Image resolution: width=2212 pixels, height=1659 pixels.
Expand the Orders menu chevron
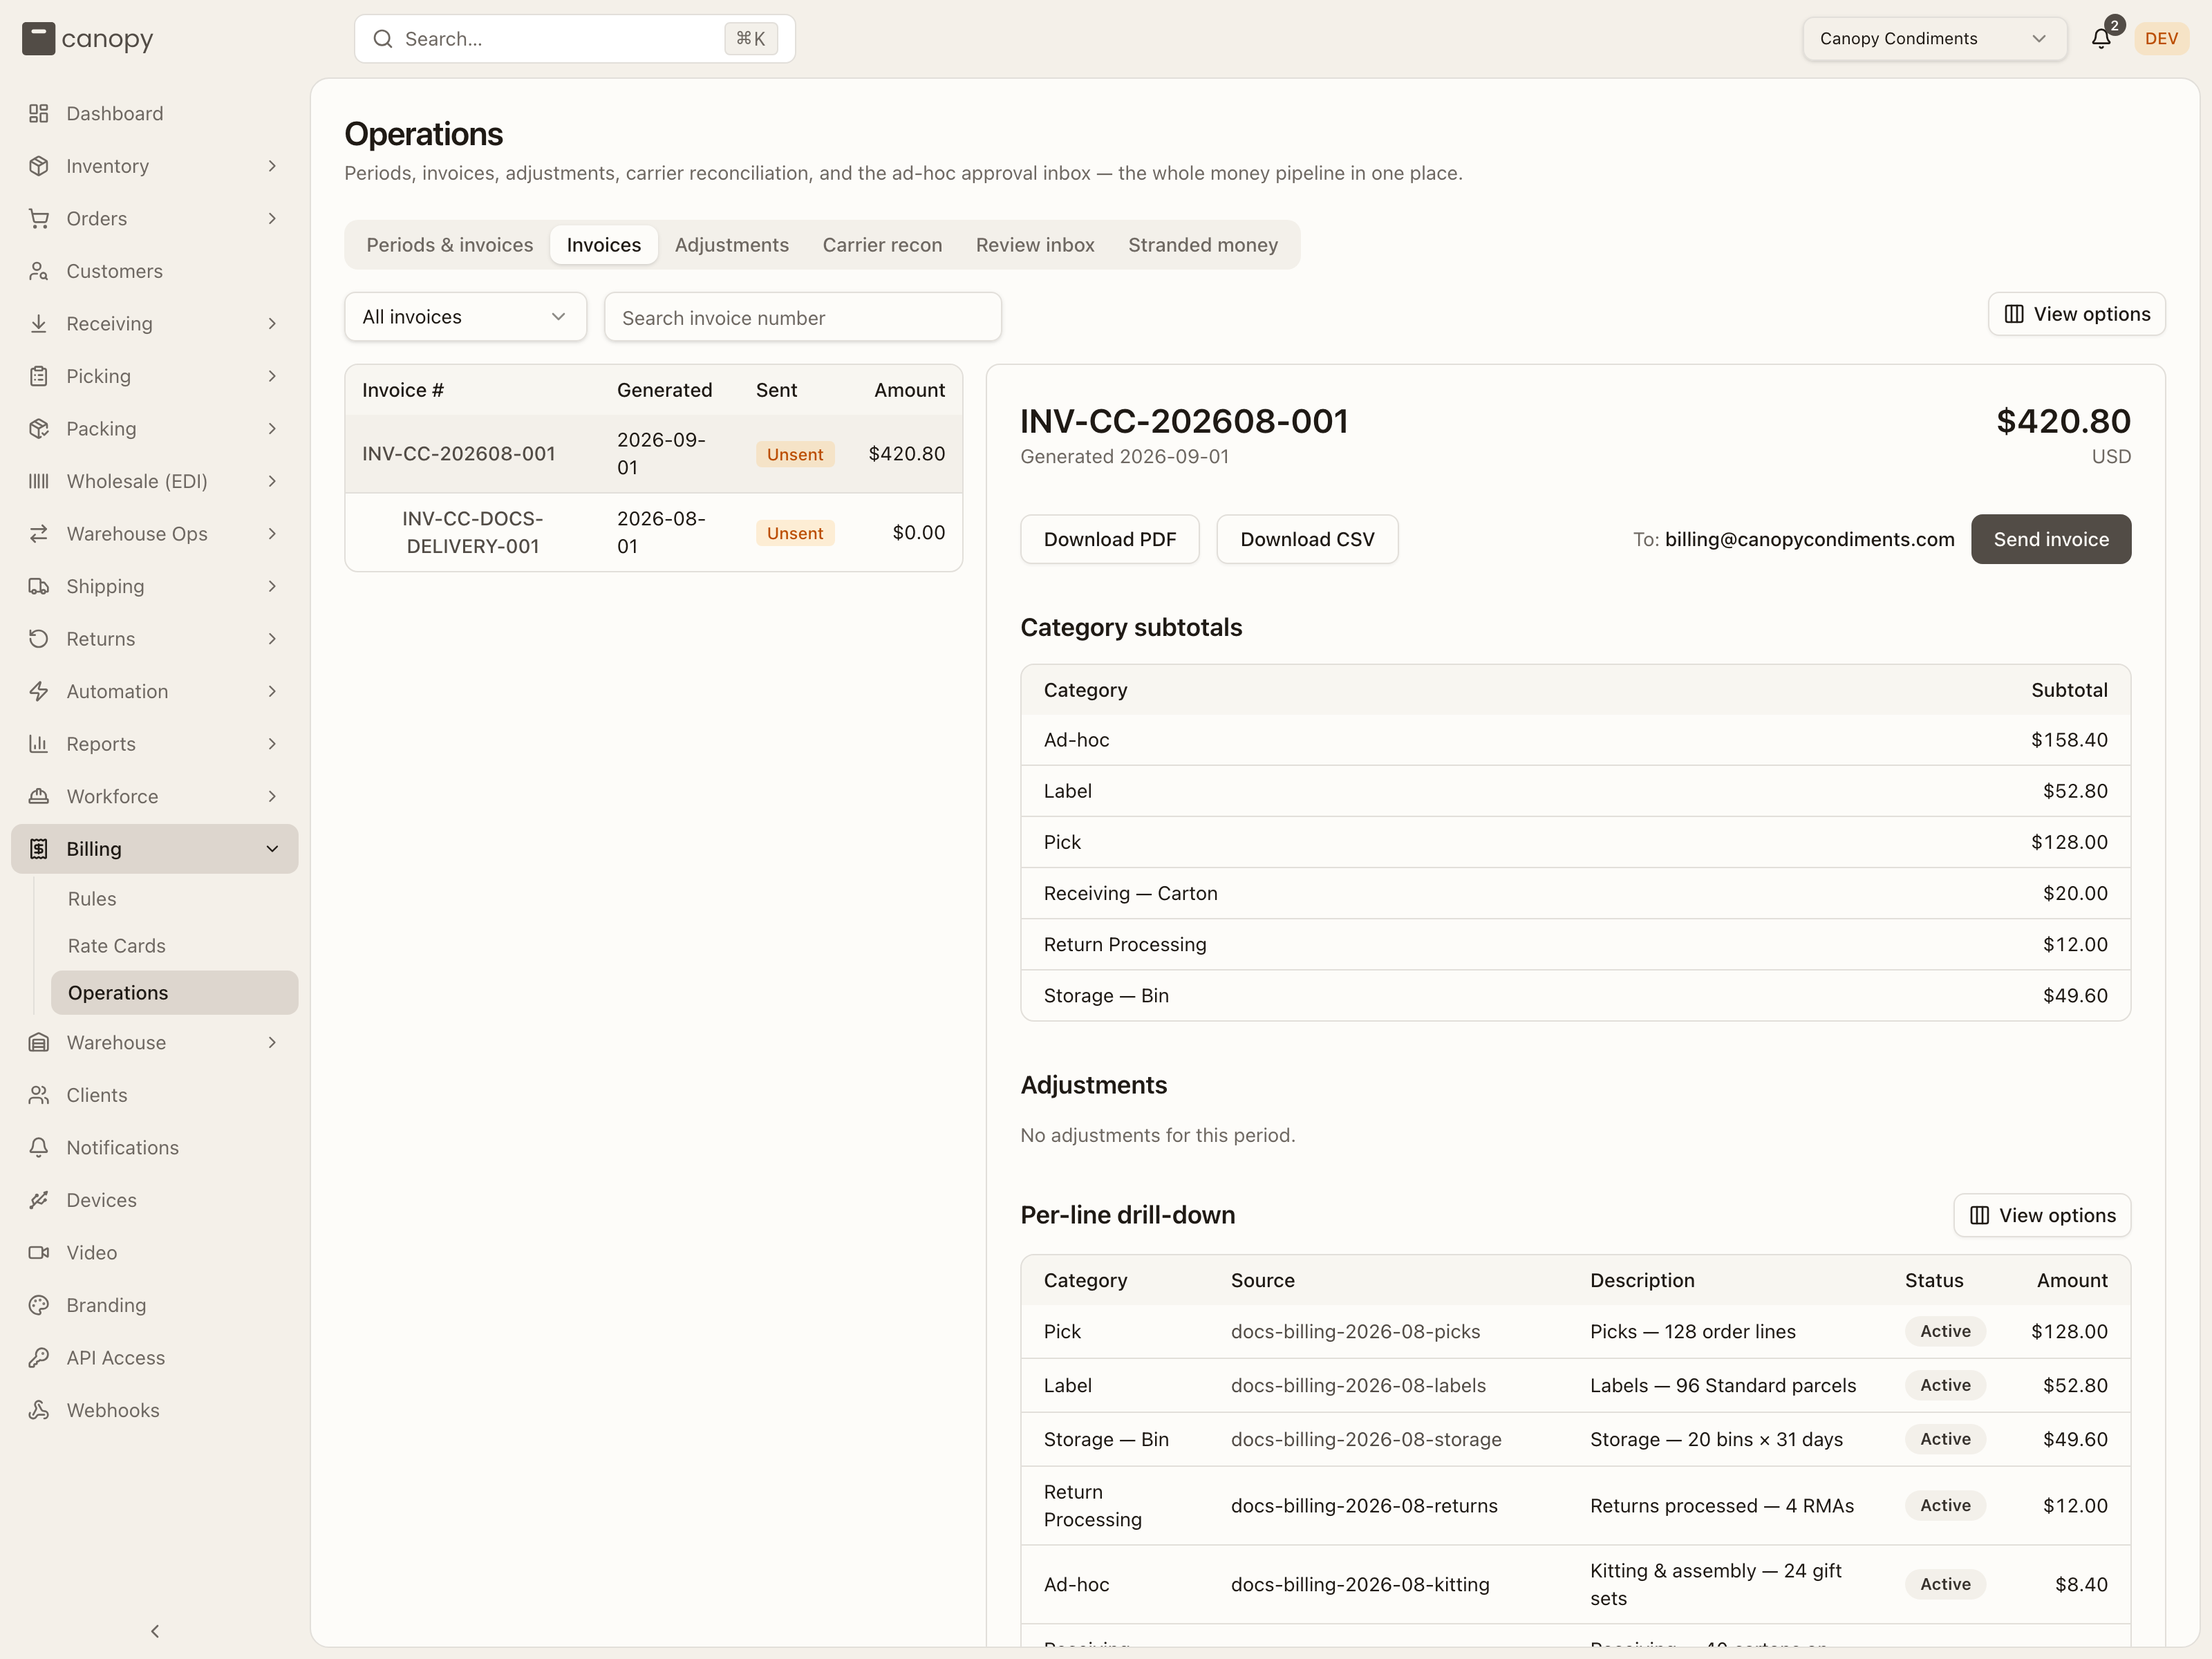[x=272, y=218]
